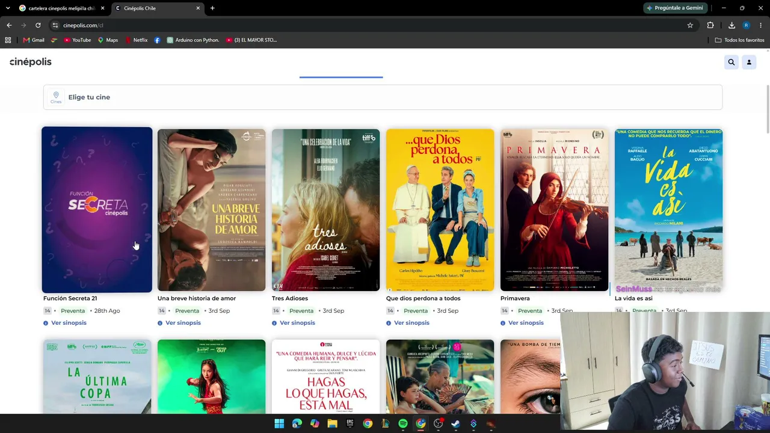Select the Primavera movie poster
The height and width of the screenshot is (433, 770).
coord(554,210)
